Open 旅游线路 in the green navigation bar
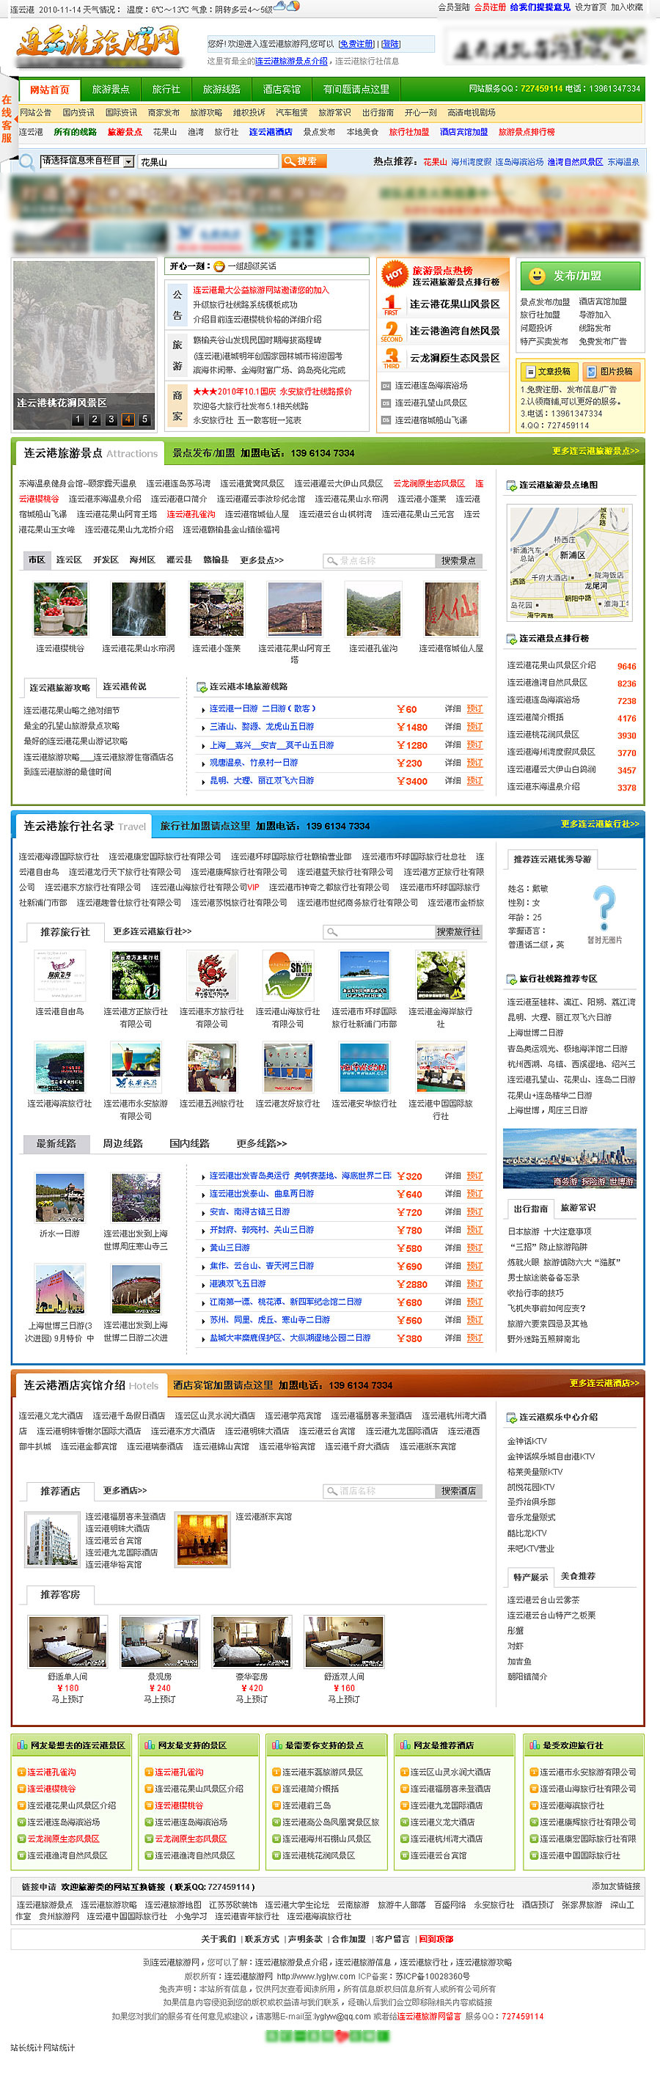Image resolution: width=660 pixels, height=2082 pixels. tap(221, 89)
